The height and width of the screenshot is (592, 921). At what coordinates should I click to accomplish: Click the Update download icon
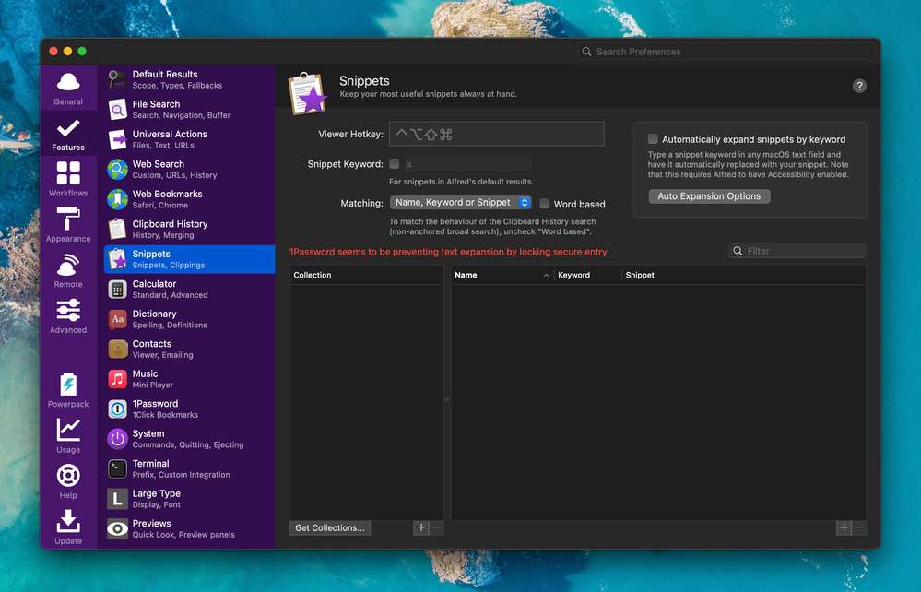[x=68, y=522]
